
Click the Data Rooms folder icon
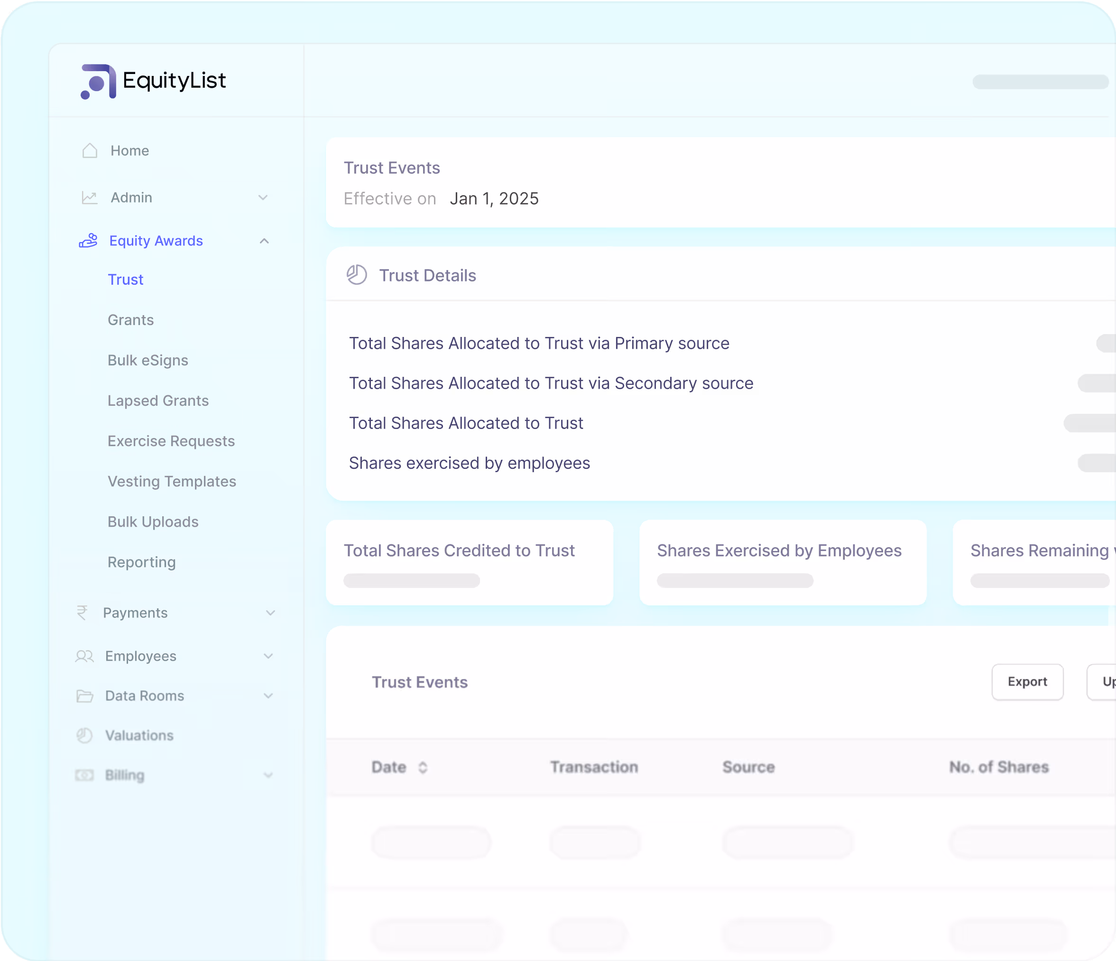[84, 696]
